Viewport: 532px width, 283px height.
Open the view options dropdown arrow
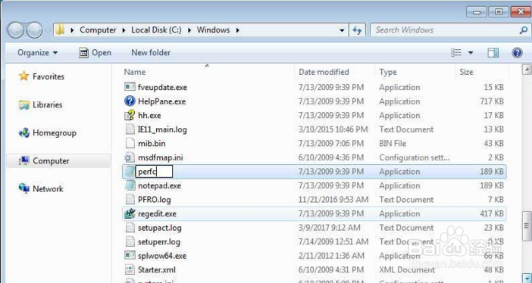pyautogui.click(x=471, y=53)
